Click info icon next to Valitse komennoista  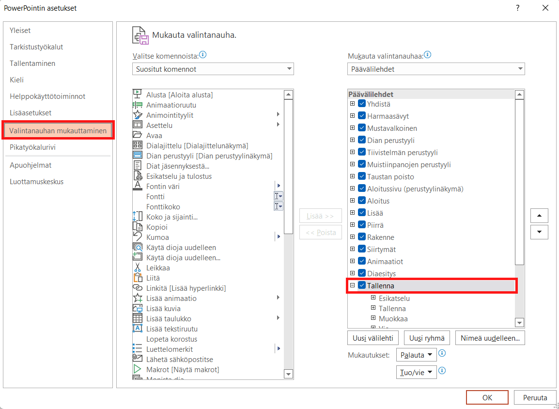(203, 55)
